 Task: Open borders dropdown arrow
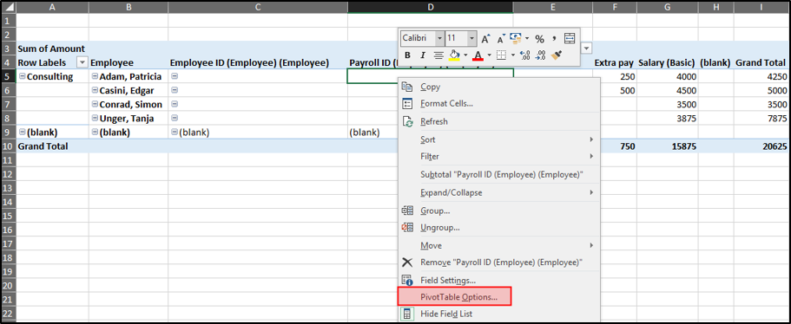pos(512,55)
